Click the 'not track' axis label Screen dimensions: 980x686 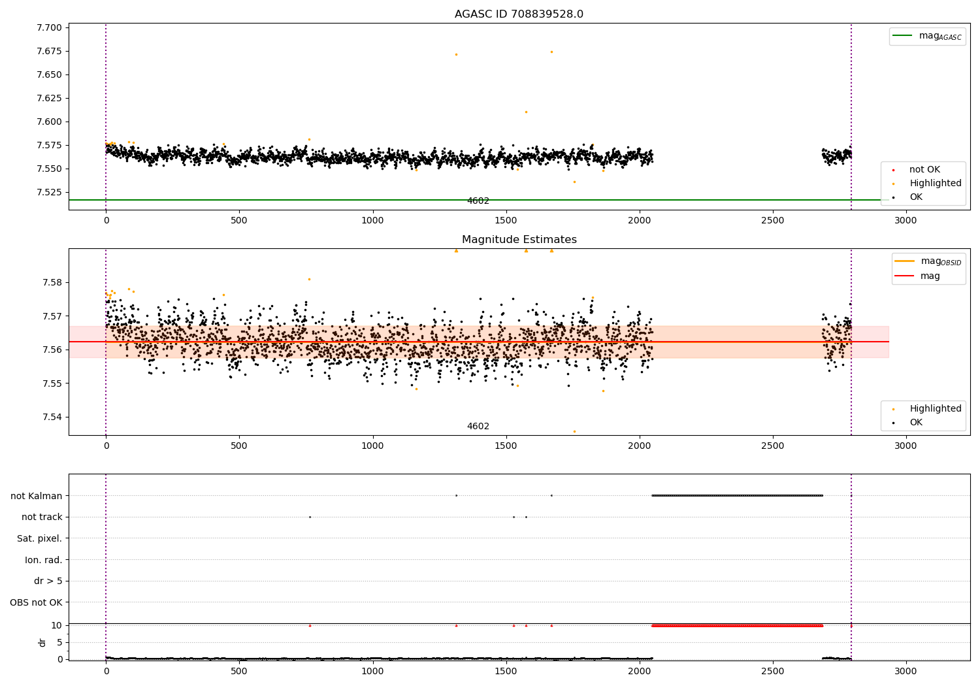pos(42,517)
